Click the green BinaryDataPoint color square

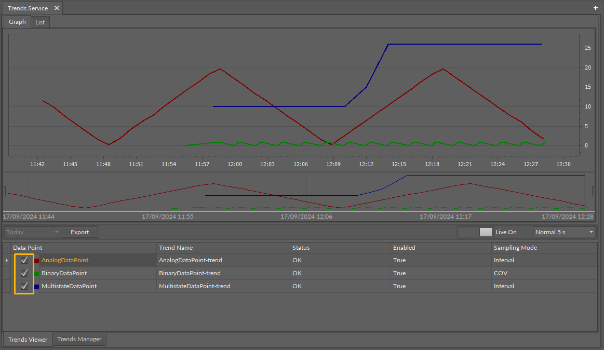point(37,273)
